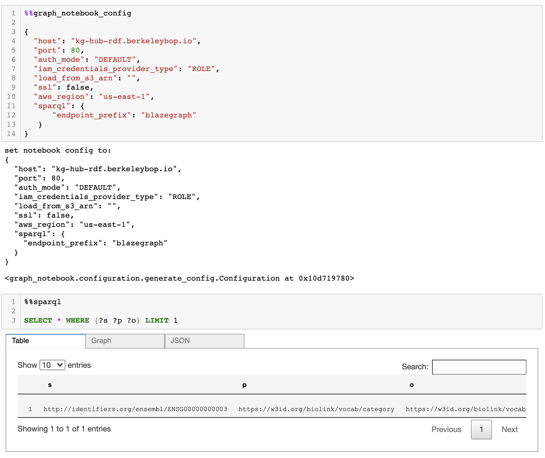Click the Next pagination control
Image resolution: width=545 pixels, height=458 pixels.
point(510,429)
